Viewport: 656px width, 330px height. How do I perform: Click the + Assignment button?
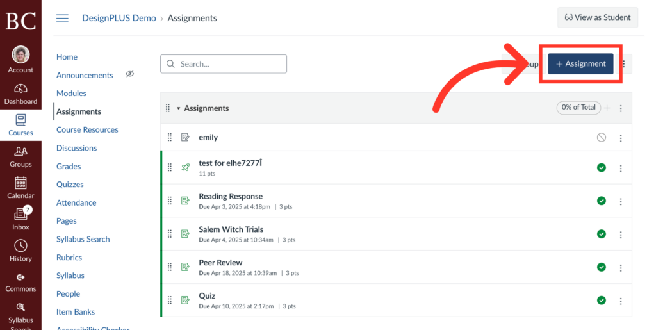580,64
